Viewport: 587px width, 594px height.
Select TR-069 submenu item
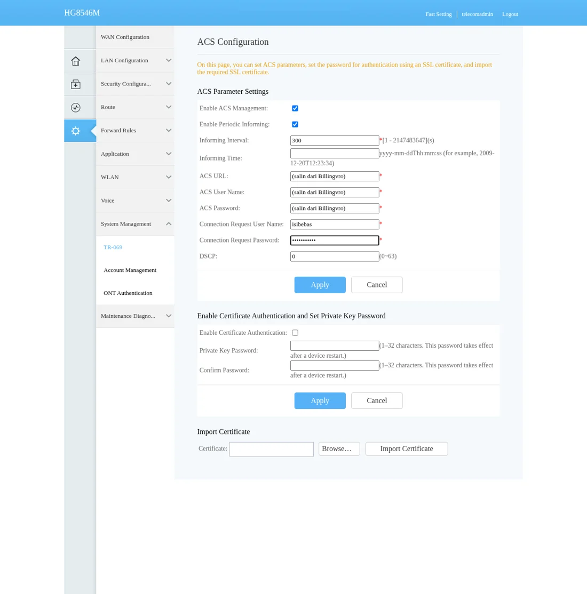click(113, 247)
